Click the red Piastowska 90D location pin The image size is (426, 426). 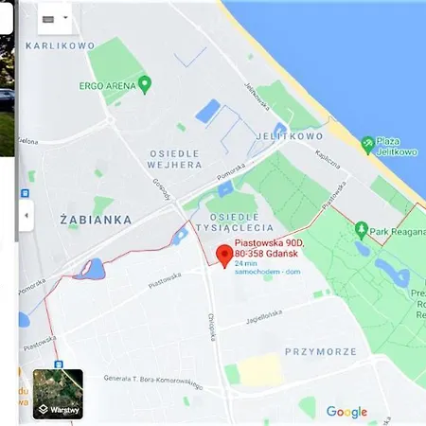click(x=224, y=257)
